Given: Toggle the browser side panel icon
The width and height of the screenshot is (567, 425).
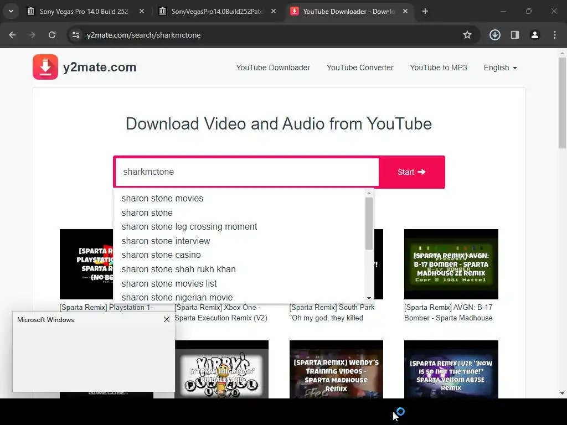Looking at the screenshot, I should (x=515, y=35).
